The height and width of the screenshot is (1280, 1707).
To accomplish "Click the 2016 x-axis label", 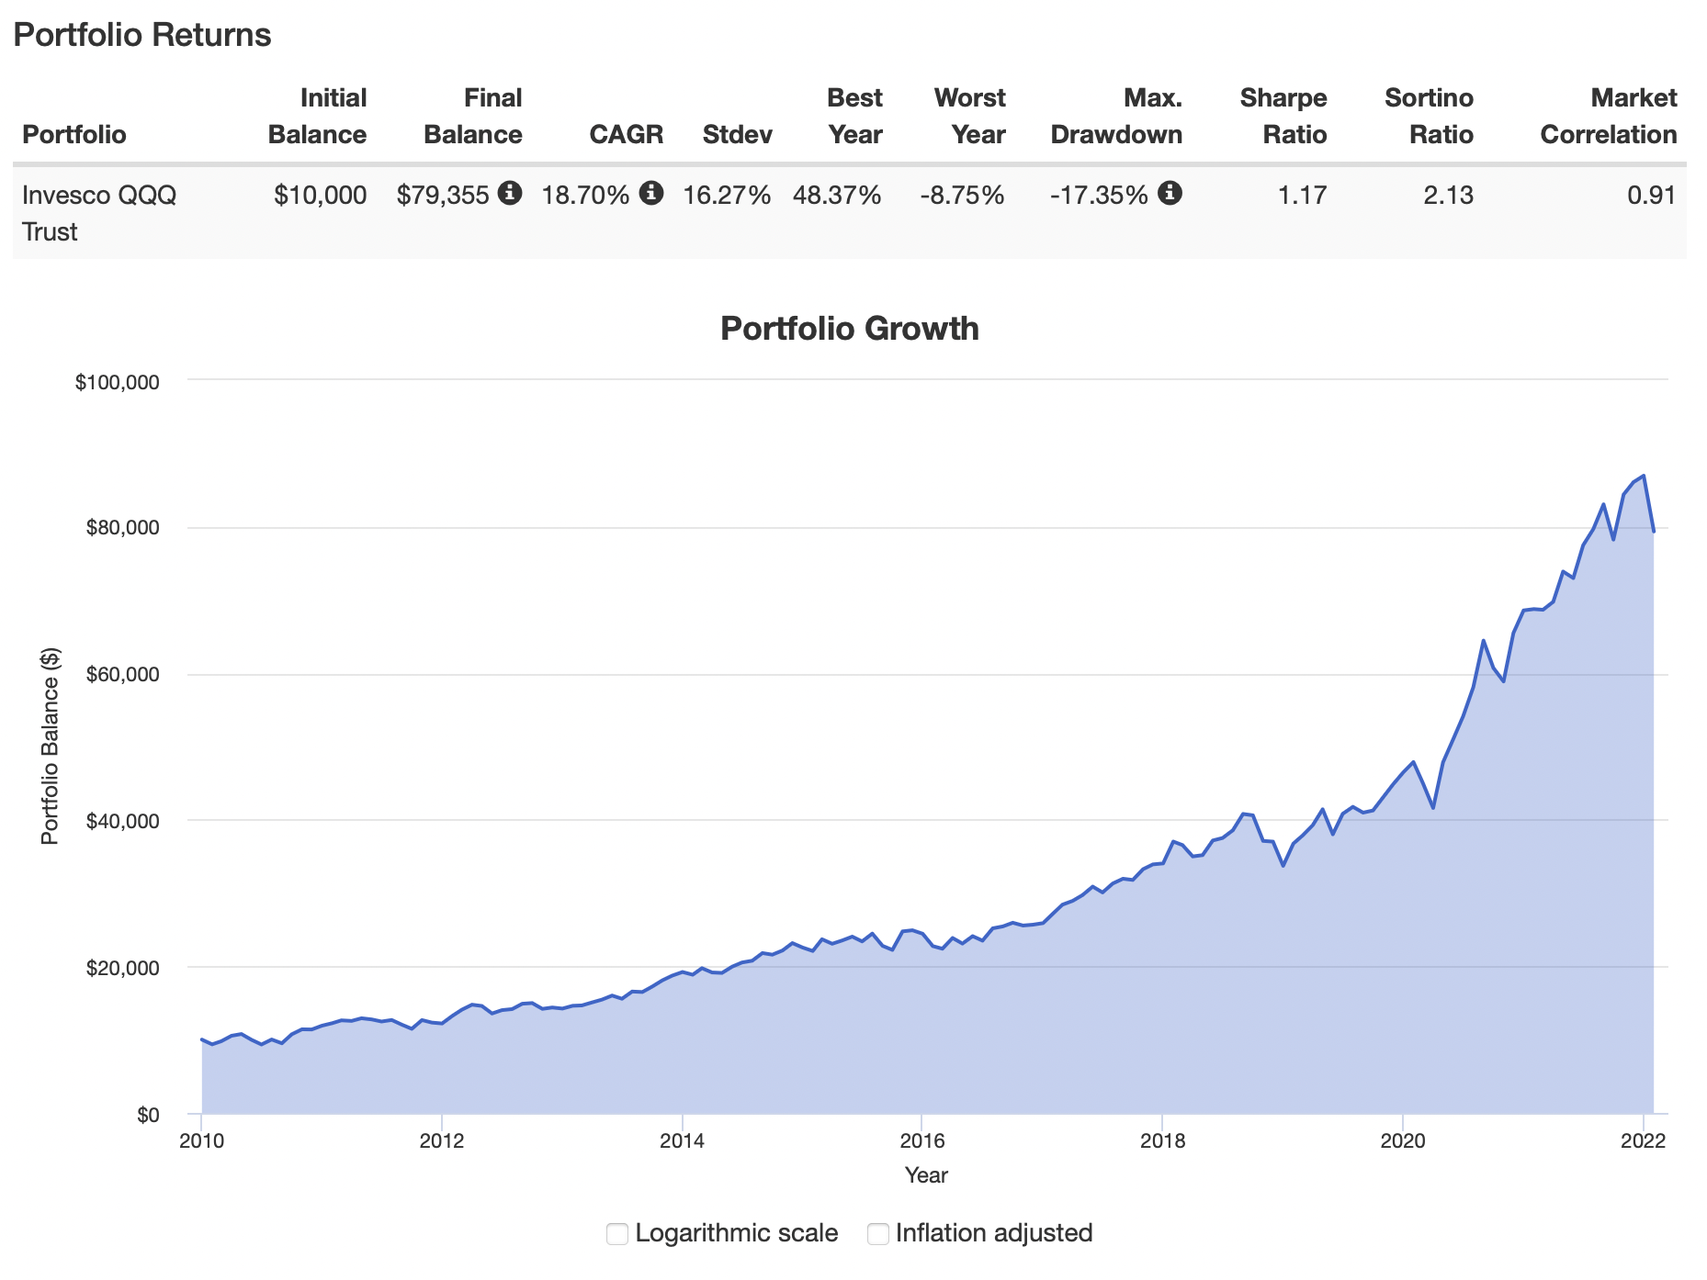I will pyautogui.click(x=922, y=1141).
